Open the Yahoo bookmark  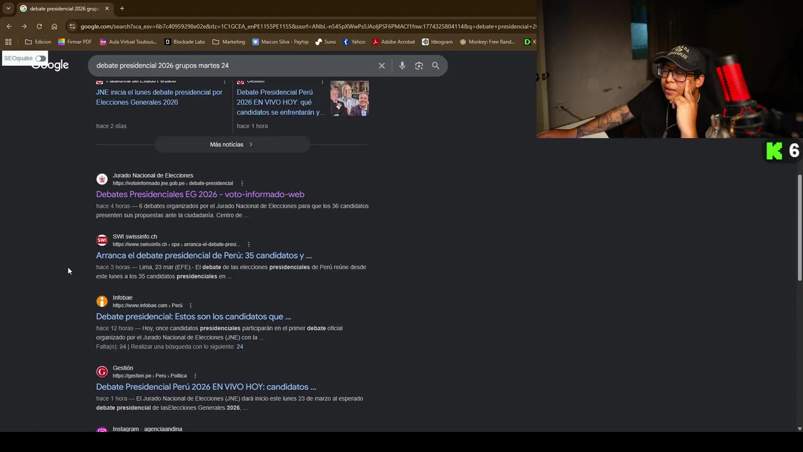[x=354, y=42]
